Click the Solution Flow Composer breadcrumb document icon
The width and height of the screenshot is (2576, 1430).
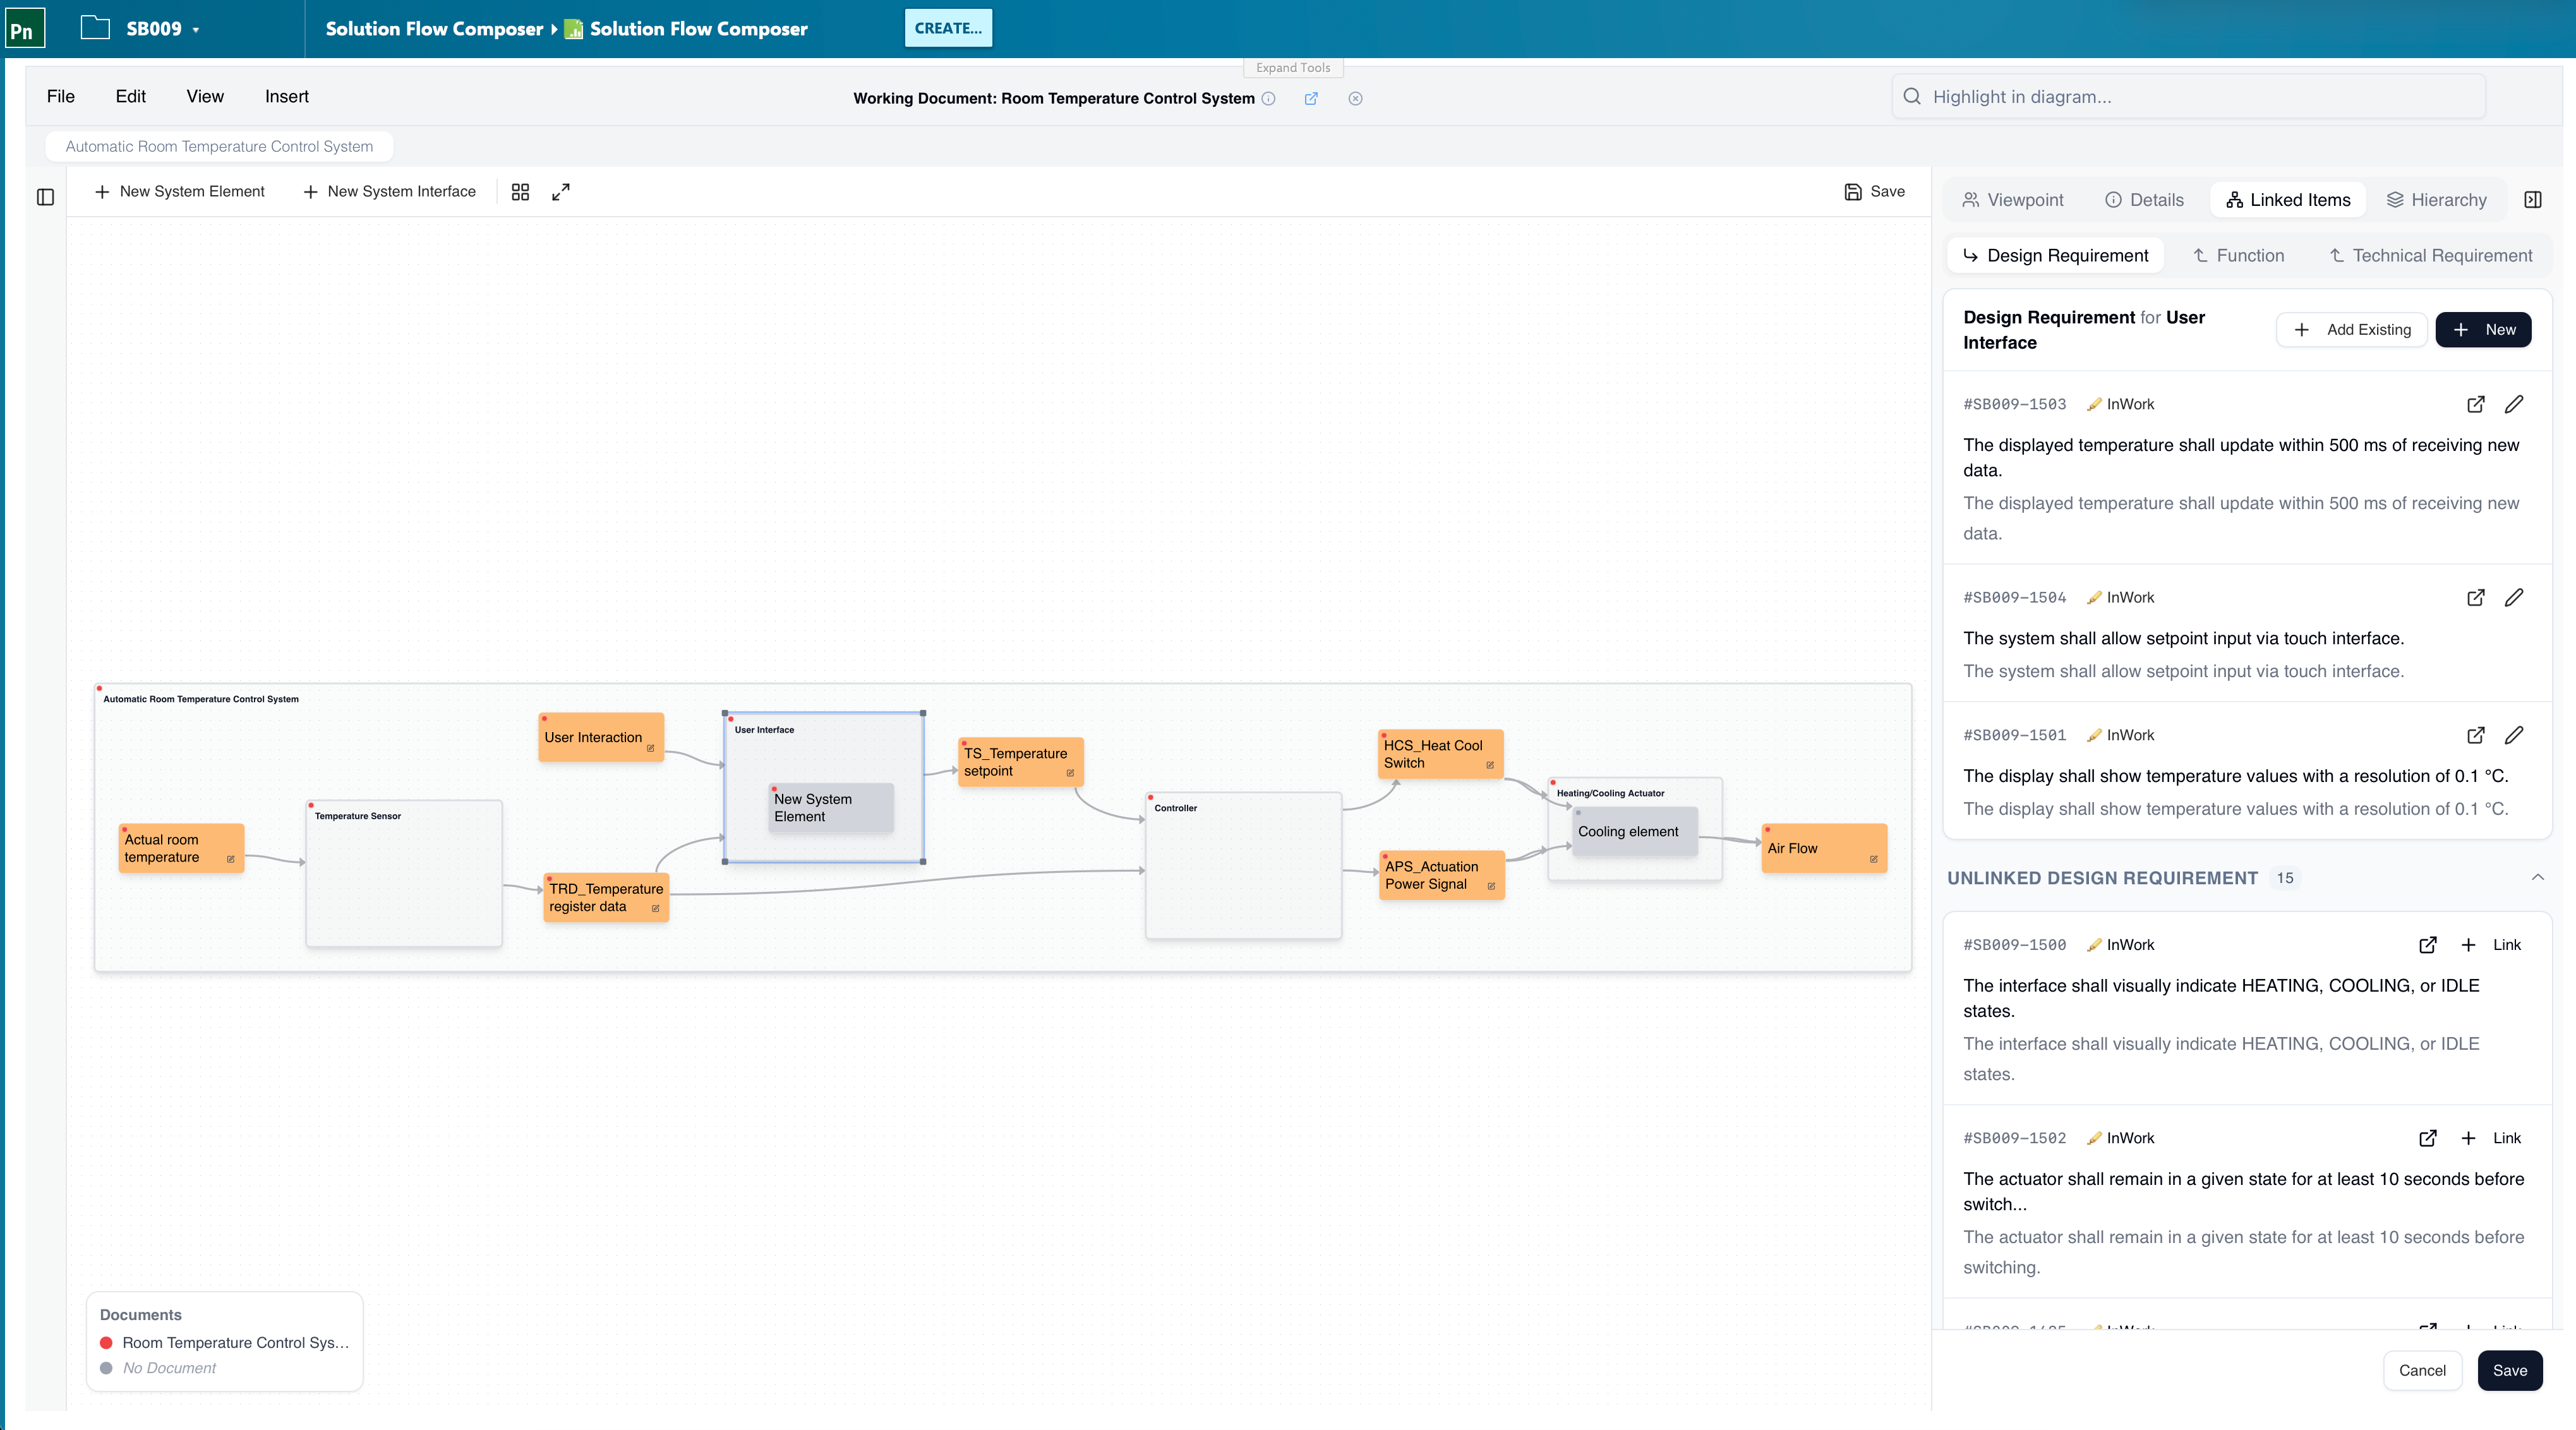pyautogui.click(x=574, y=29)
